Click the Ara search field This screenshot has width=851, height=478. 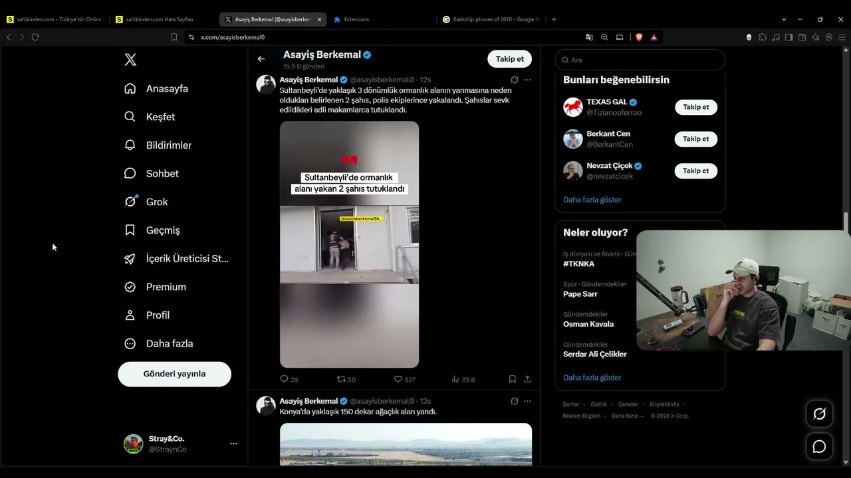(640, 60)
